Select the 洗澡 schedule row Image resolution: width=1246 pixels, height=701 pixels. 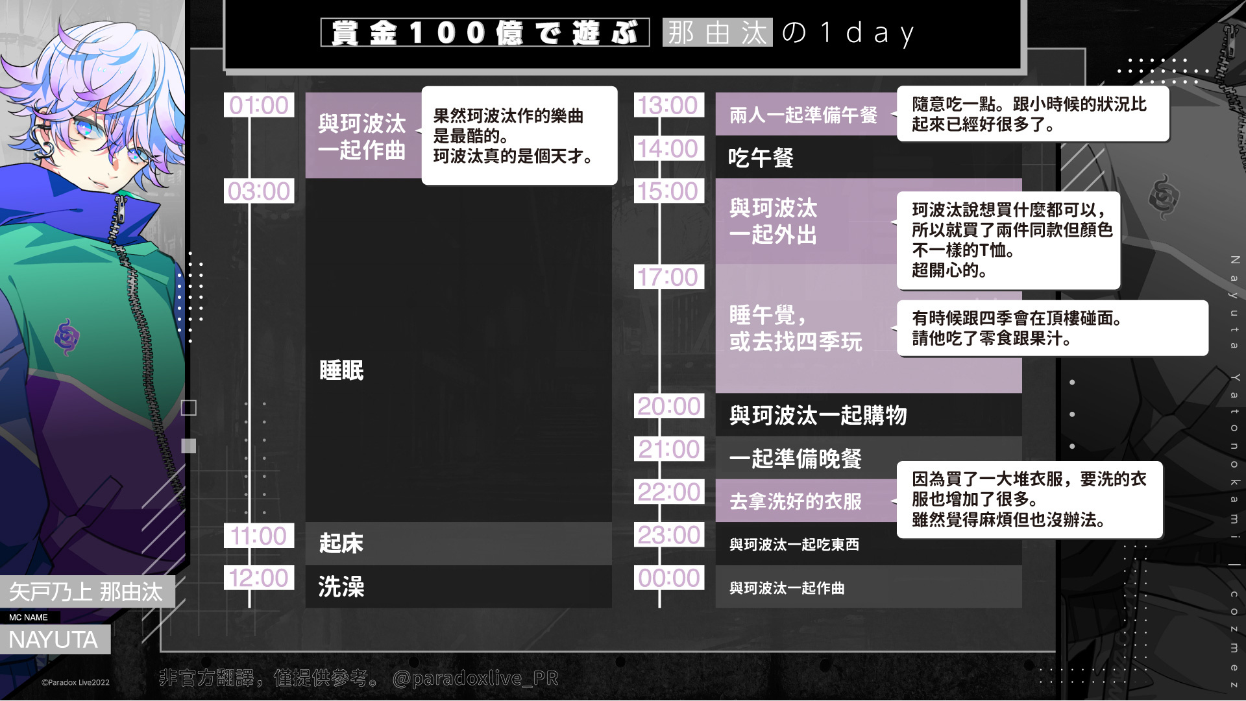[x=458, y=587]
